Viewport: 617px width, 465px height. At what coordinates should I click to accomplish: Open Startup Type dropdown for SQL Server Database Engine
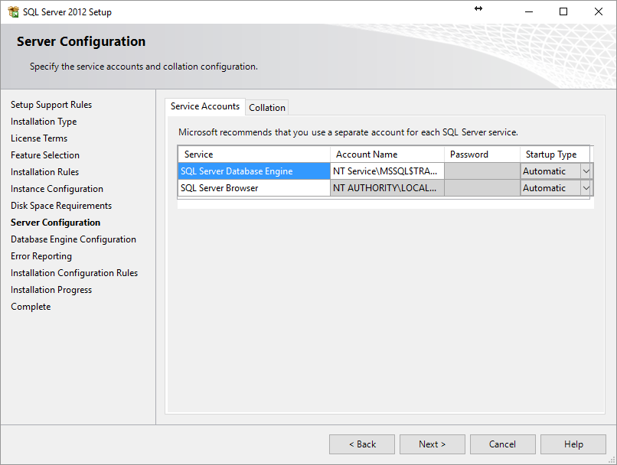tap(586, 171)
